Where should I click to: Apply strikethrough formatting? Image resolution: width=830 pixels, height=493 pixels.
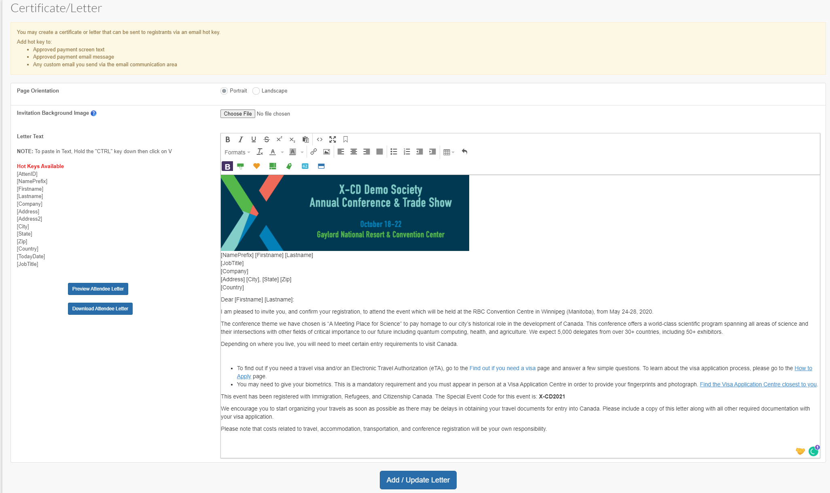coord(267,139)
